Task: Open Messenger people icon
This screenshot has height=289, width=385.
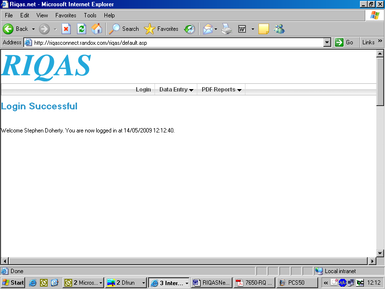Action: pos(280,29)
